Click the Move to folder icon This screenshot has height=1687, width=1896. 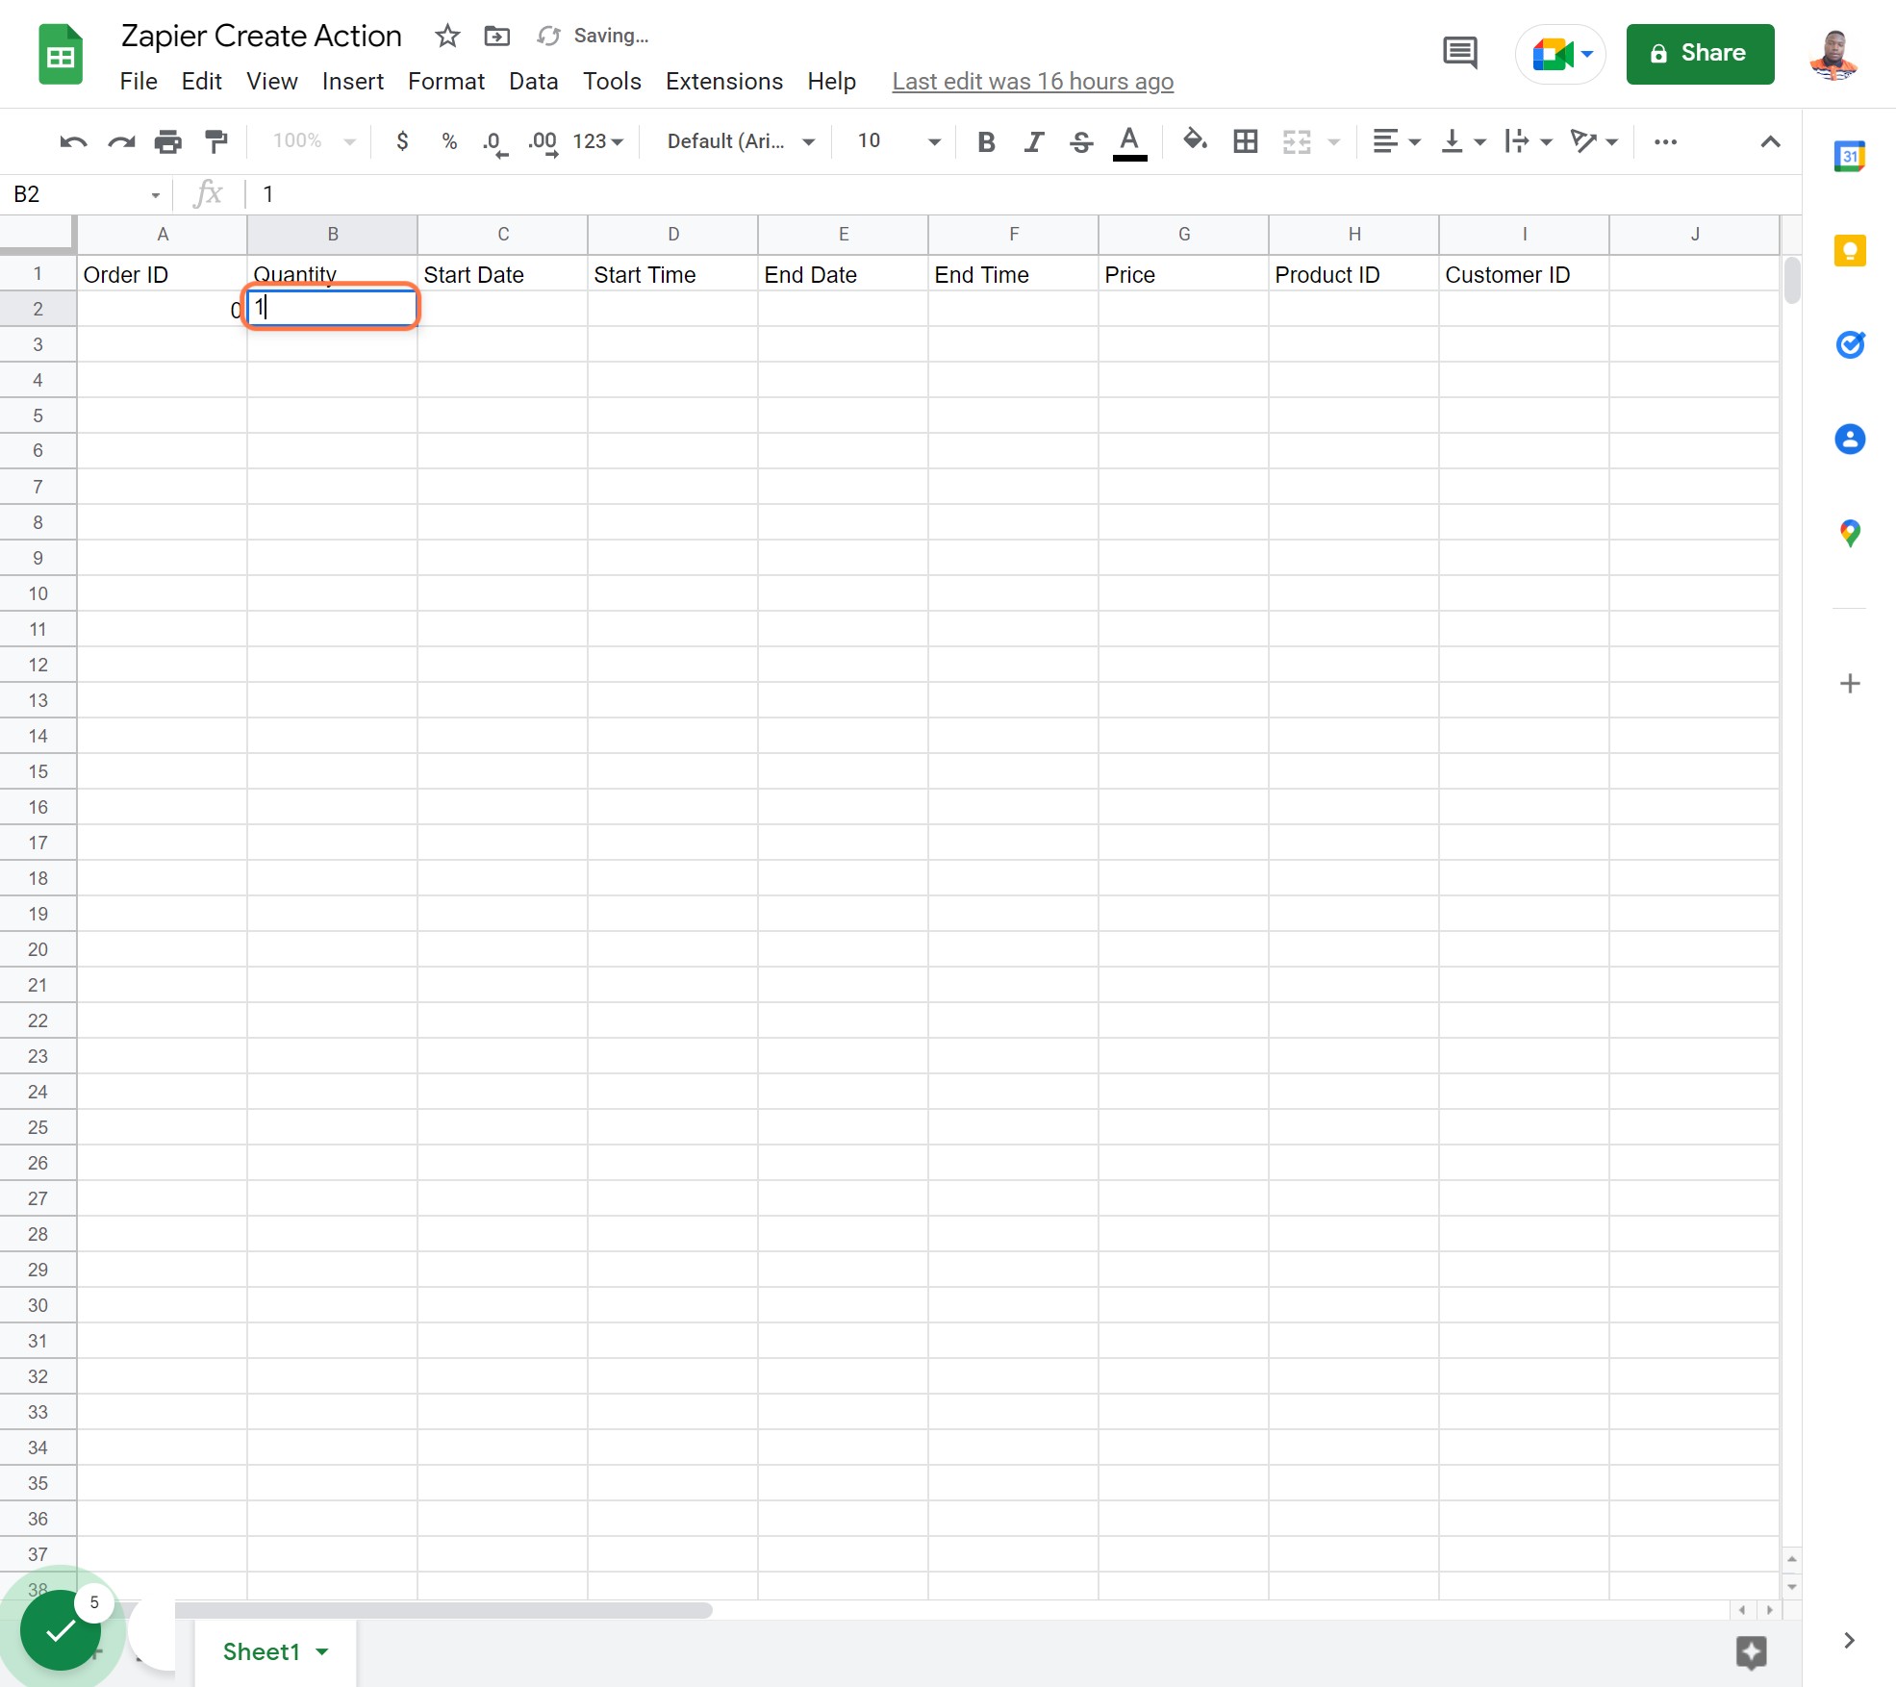tap(496, 36)
